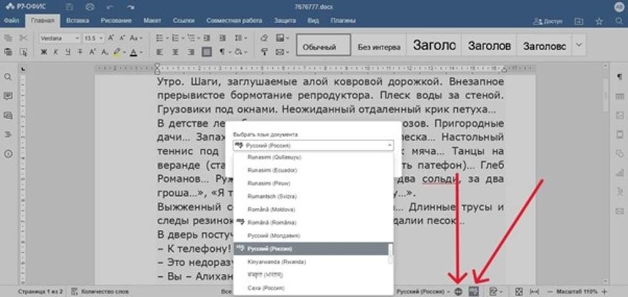Open search from the left sidebar magnifier
The height and width of the screenshot is (297, 628).
tap(8, 77)
